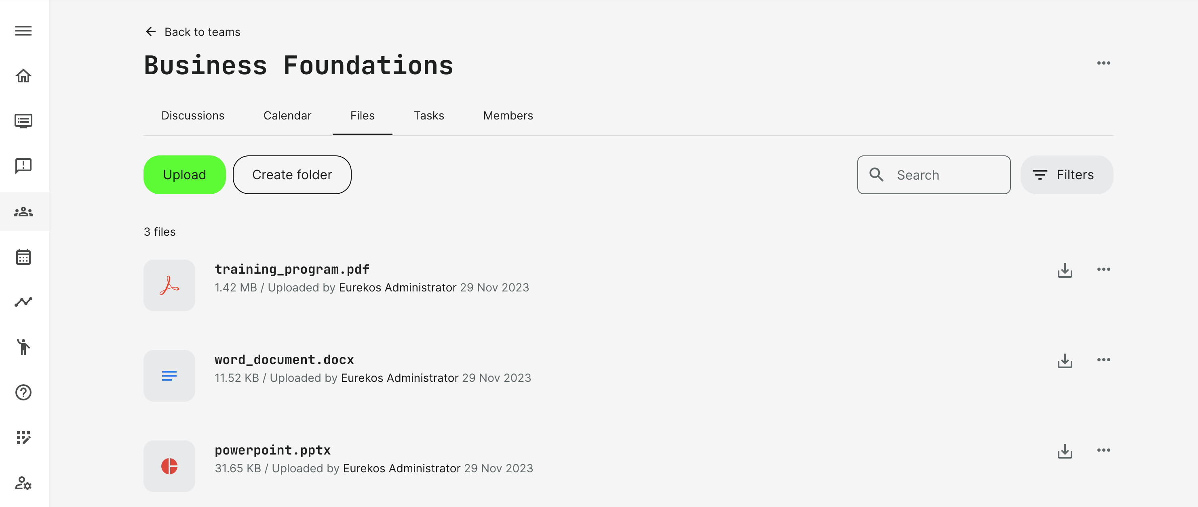Viewport: 1198px width, 507px height.
Task: Open the hamburger menu in sidebar
Action: click(x=23, y=31)
